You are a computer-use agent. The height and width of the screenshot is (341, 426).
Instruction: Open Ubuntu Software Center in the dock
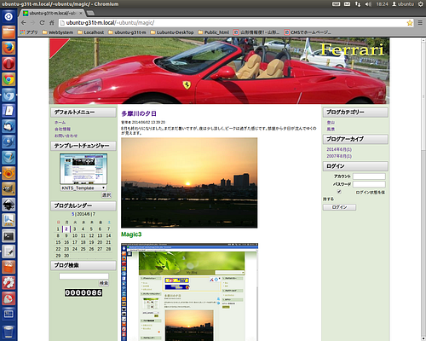pyautogui.click(x=9, y=267)
